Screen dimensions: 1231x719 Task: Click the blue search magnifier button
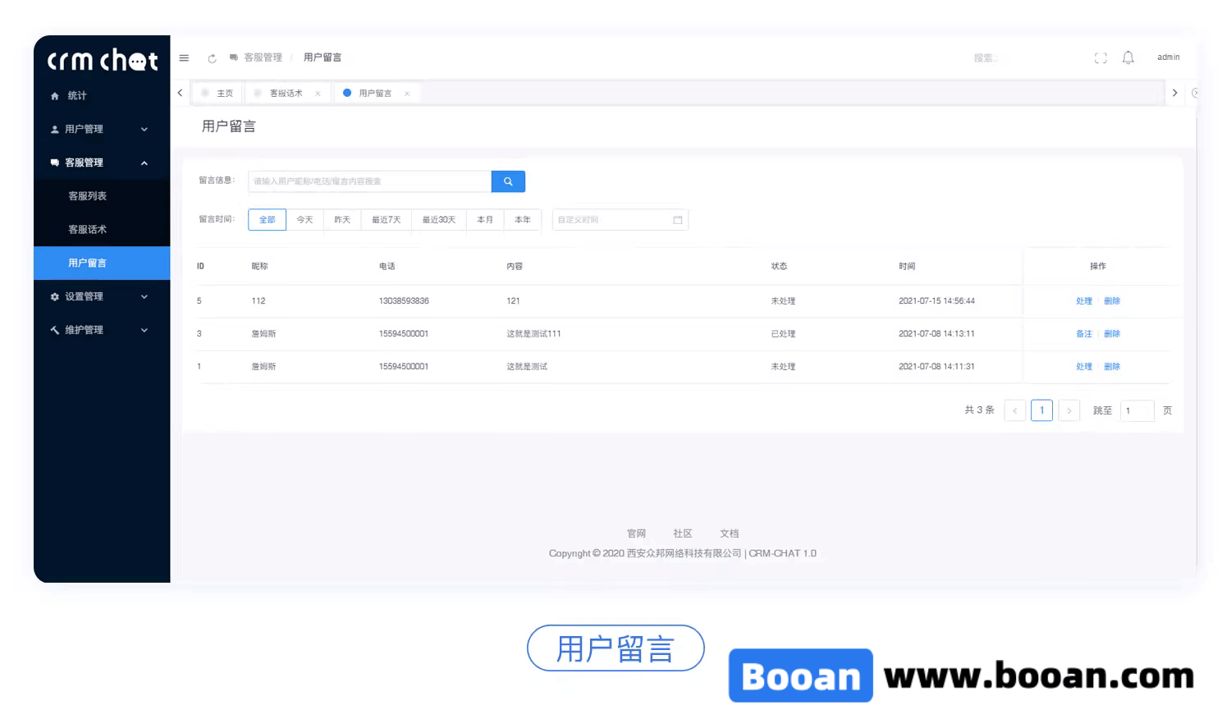point(507,181)
